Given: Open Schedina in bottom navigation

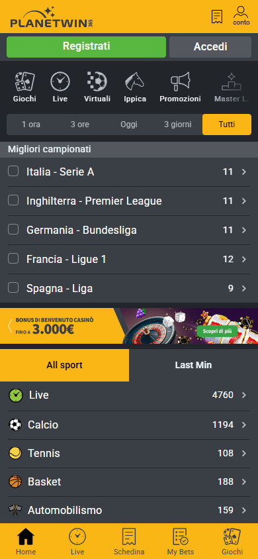Looking at the screenshot, I should pos(129,541).
